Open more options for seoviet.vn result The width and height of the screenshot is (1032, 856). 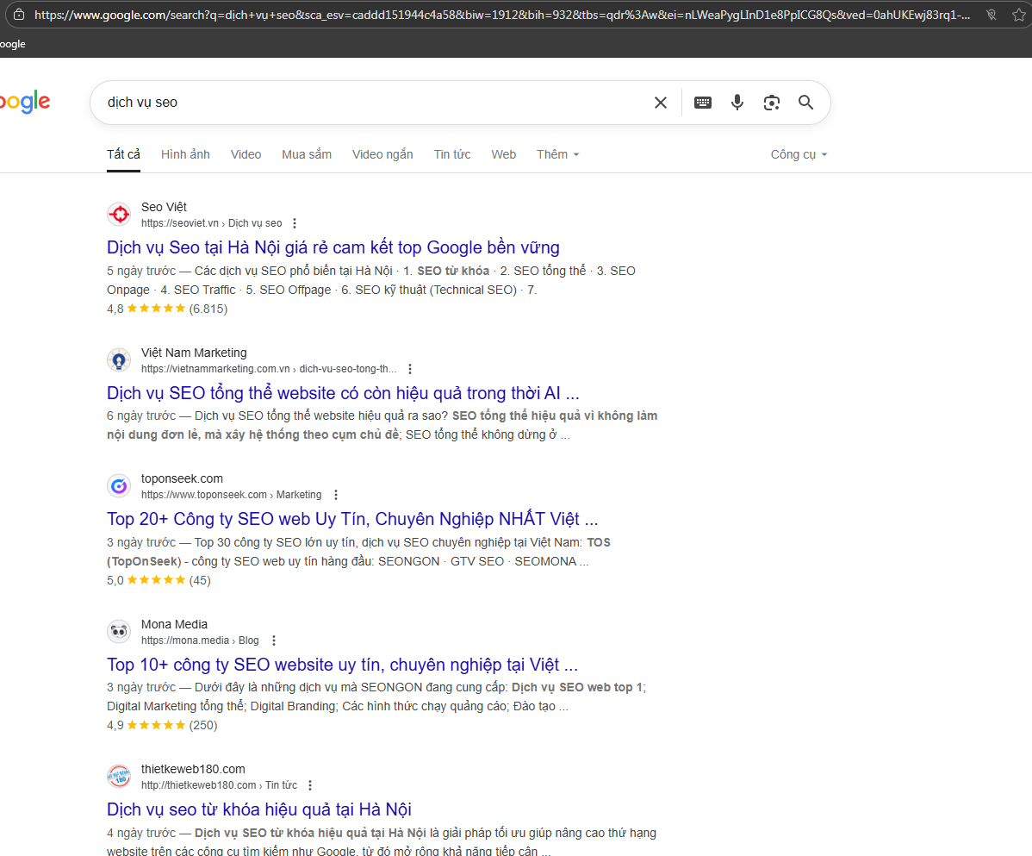pos(295,223)
